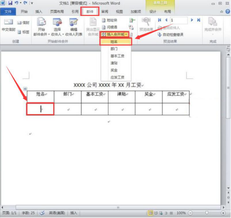Switch to the 视图 ribbon tab
231x218 pixels.
pyautogui.click(x=119, y=12)
